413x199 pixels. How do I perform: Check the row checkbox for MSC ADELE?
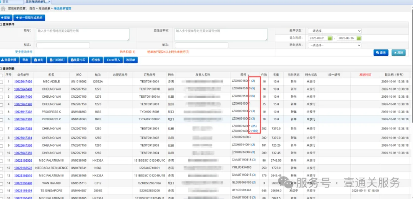tap(2, 82)
